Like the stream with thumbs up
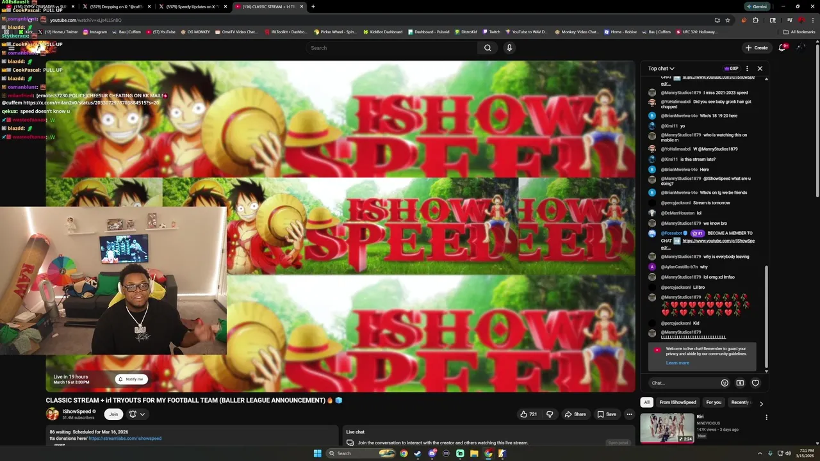 pyautogui.click(x=528, y=414)
